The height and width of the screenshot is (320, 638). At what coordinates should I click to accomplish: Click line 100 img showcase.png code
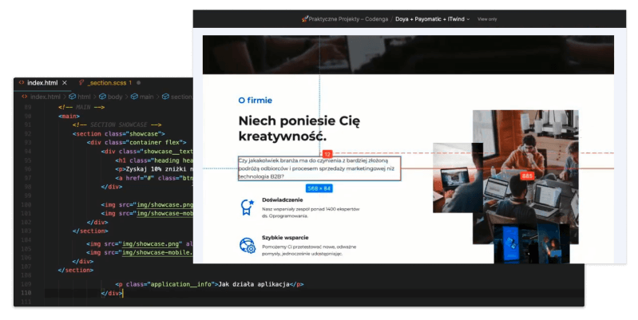pos(147,204)
